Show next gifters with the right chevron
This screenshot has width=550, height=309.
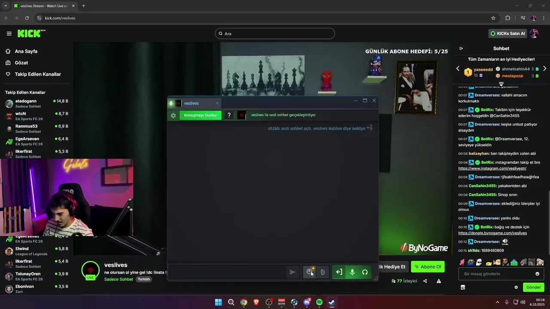pos(545,69)
